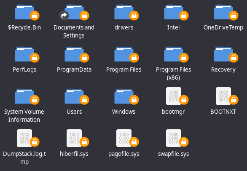247x171 pixels.
Task: Click the "Intel" name label
Action: (173, 27)
